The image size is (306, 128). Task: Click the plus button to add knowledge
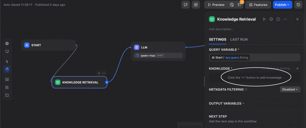point(297,69)
